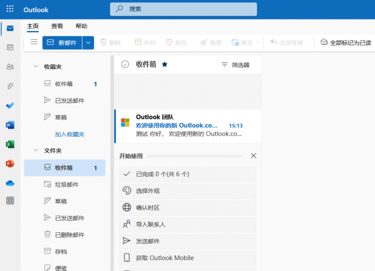This screenshot has height=271, width=375.
Task: Close the 开始使用 panel
Action: [x=253, y=156]
